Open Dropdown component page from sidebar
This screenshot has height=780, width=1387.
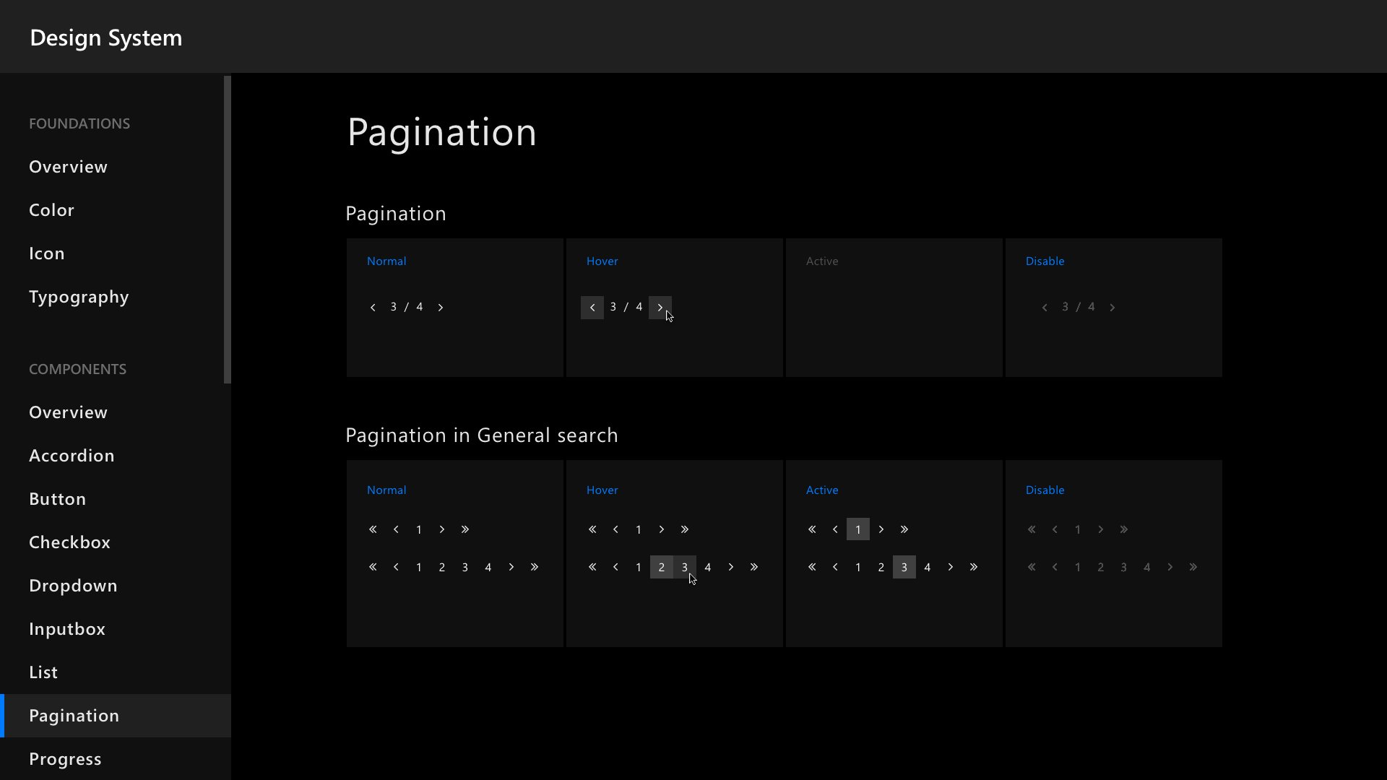(73, 586)
